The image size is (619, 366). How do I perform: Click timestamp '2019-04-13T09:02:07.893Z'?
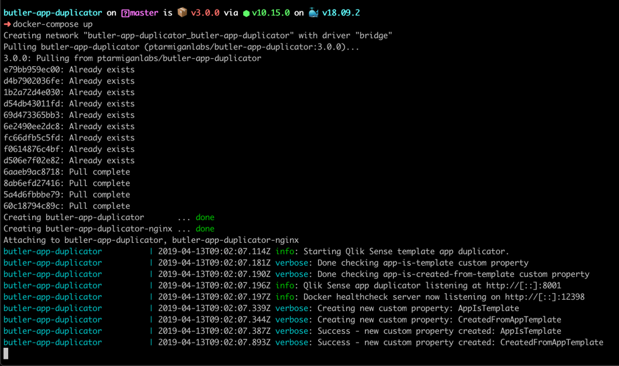click(x=214, y=343)
